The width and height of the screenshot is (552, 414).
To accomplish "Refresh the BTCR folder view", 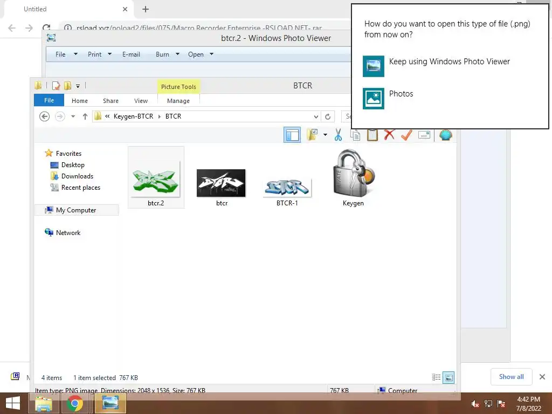I will tap(328, 116).
